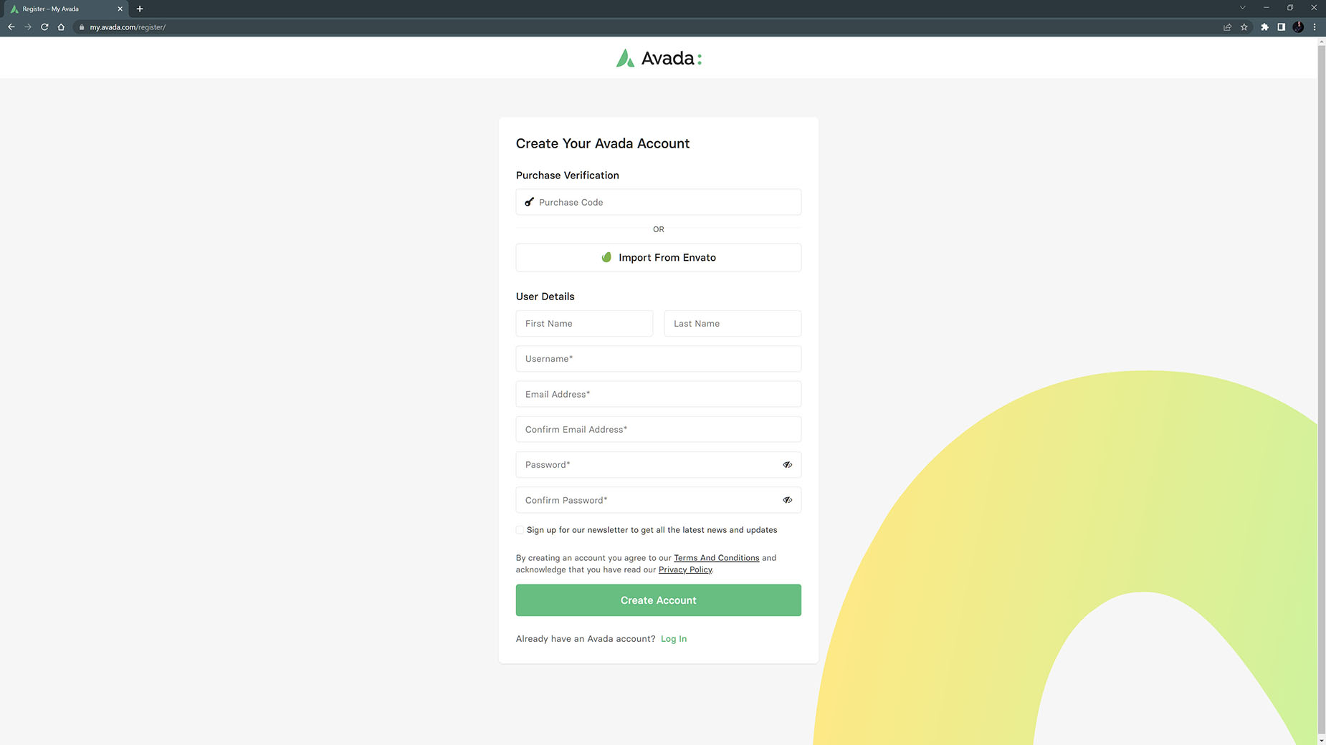Show password in Confirm Password field
The width and height of the screenshot is (1326, 745).
[787, 500]
